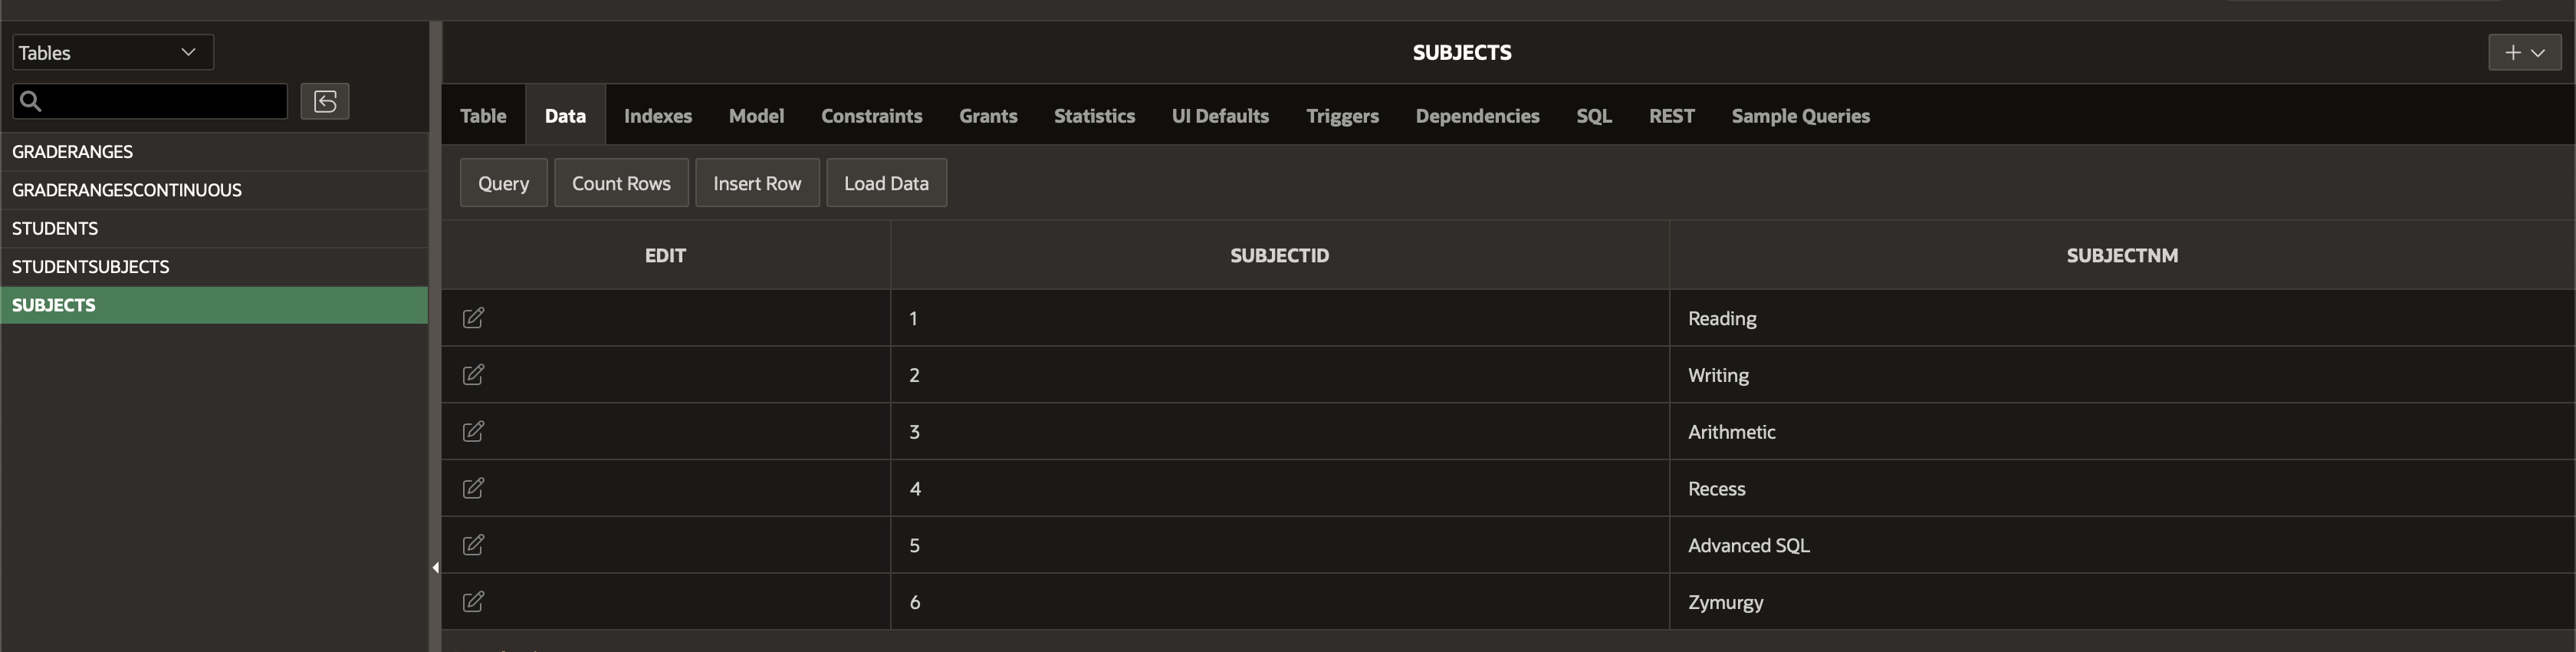Viewport: 2576px width, 652px height.
Task: Edit the Recess row
Action: (x=473, y=488)
